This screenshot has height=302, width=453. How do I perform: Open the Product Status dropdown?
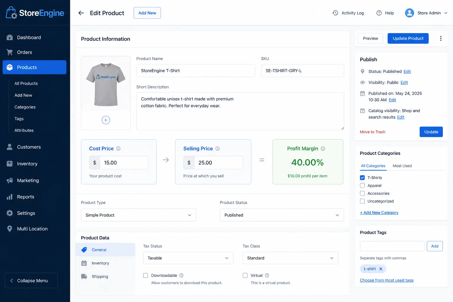(x=282, y=215)
